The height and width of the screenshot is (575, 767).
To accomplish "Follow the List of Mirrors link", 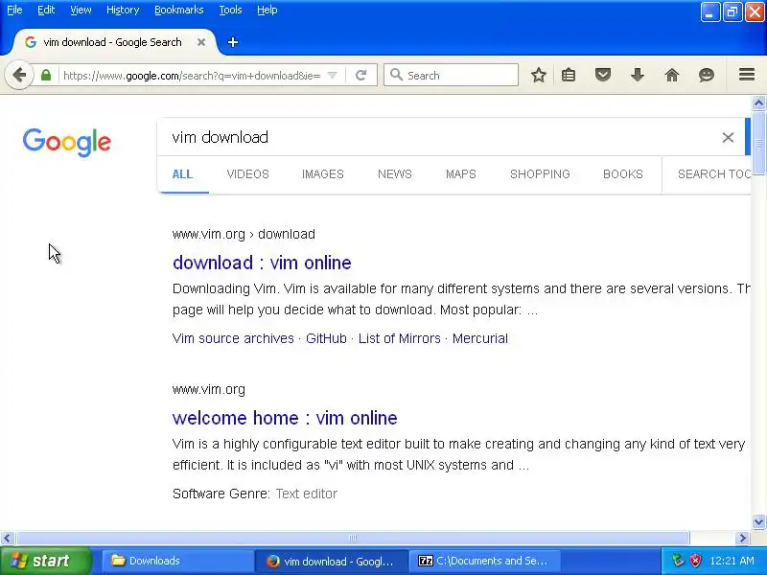I will tap(400, 338).
